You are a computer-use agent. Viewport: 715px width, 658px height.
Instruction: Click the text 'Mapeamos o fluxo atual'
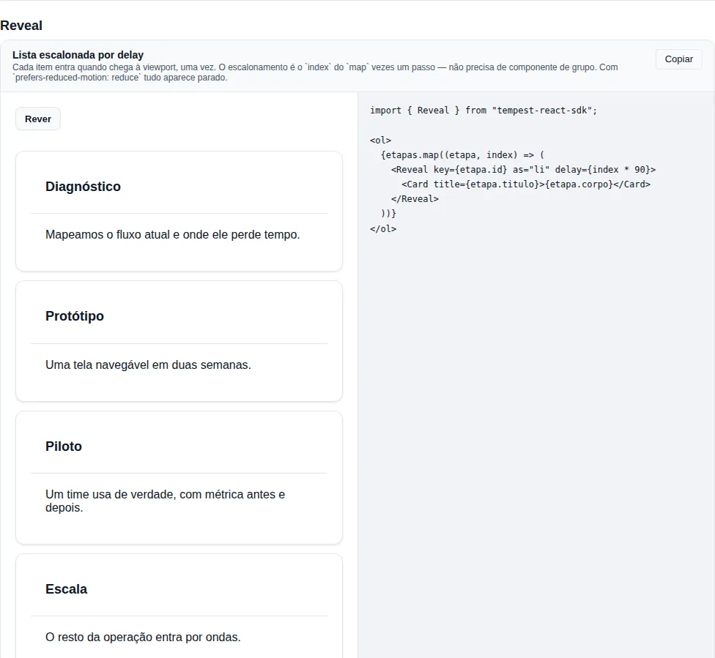tap(108, 235)
